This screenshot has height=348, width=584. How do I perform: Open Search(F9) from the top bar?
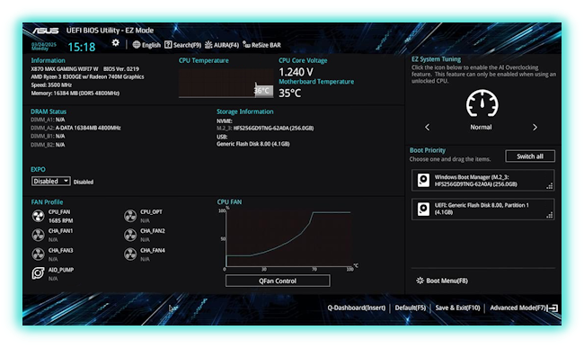pyautogui.click(x=182, y=45)
